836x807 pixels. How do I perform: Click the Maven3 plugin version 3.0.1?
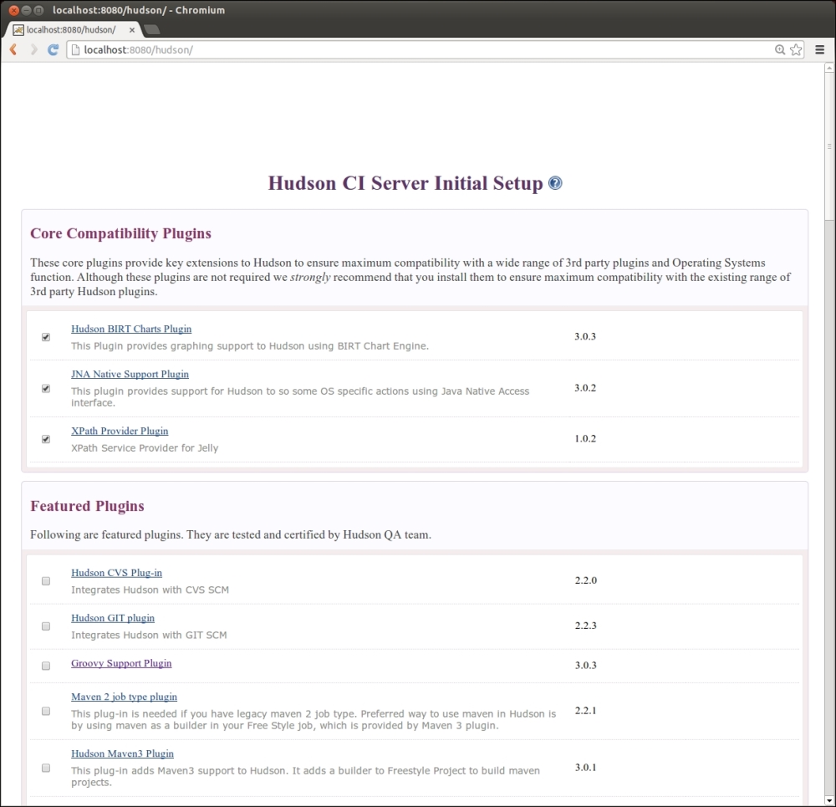point(585,768)
